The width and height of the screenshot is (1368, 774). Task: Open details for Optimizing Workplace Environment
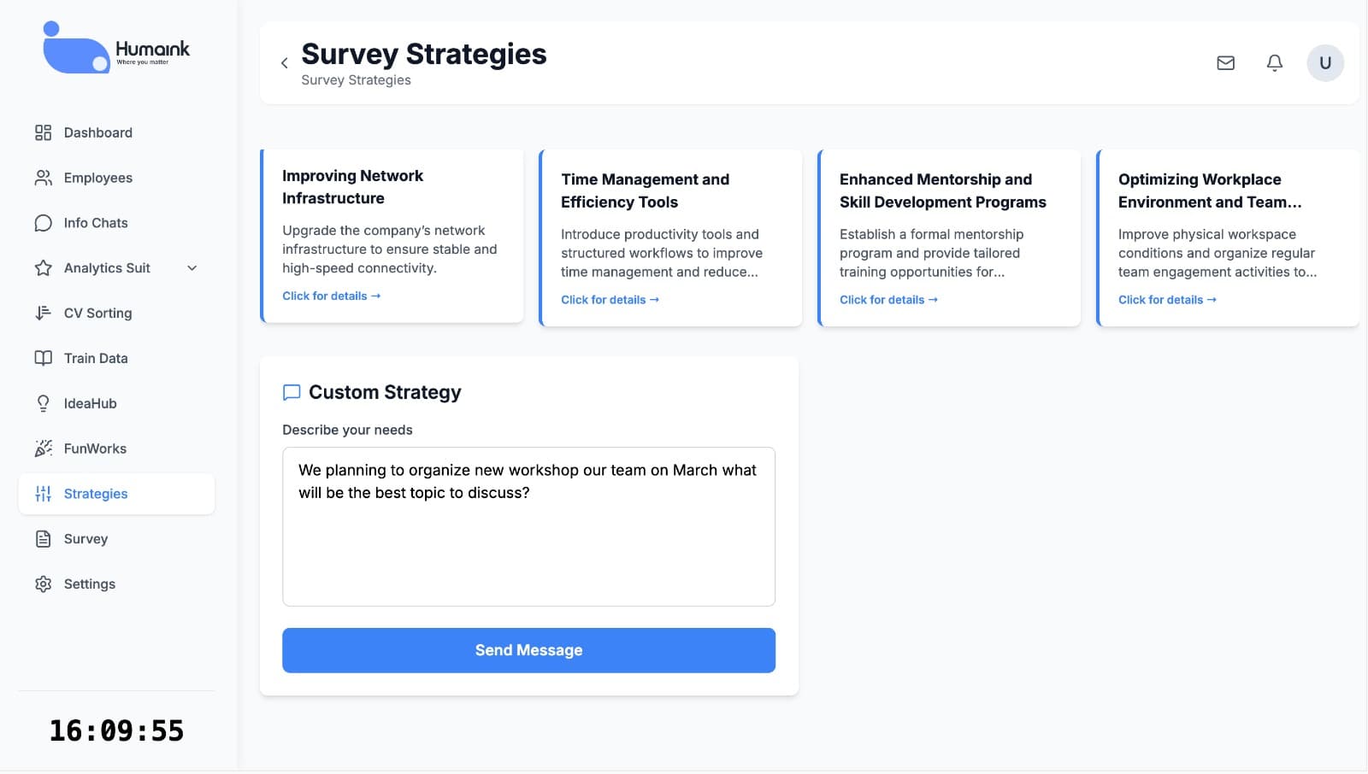pos(1167,300)
